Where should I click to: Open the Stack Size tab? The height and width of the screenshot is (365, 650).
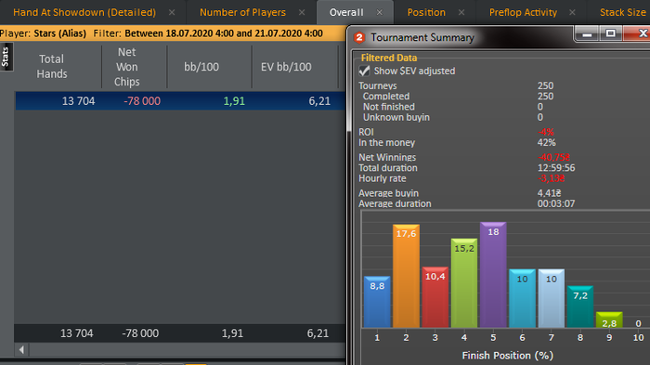click(623, 12)
